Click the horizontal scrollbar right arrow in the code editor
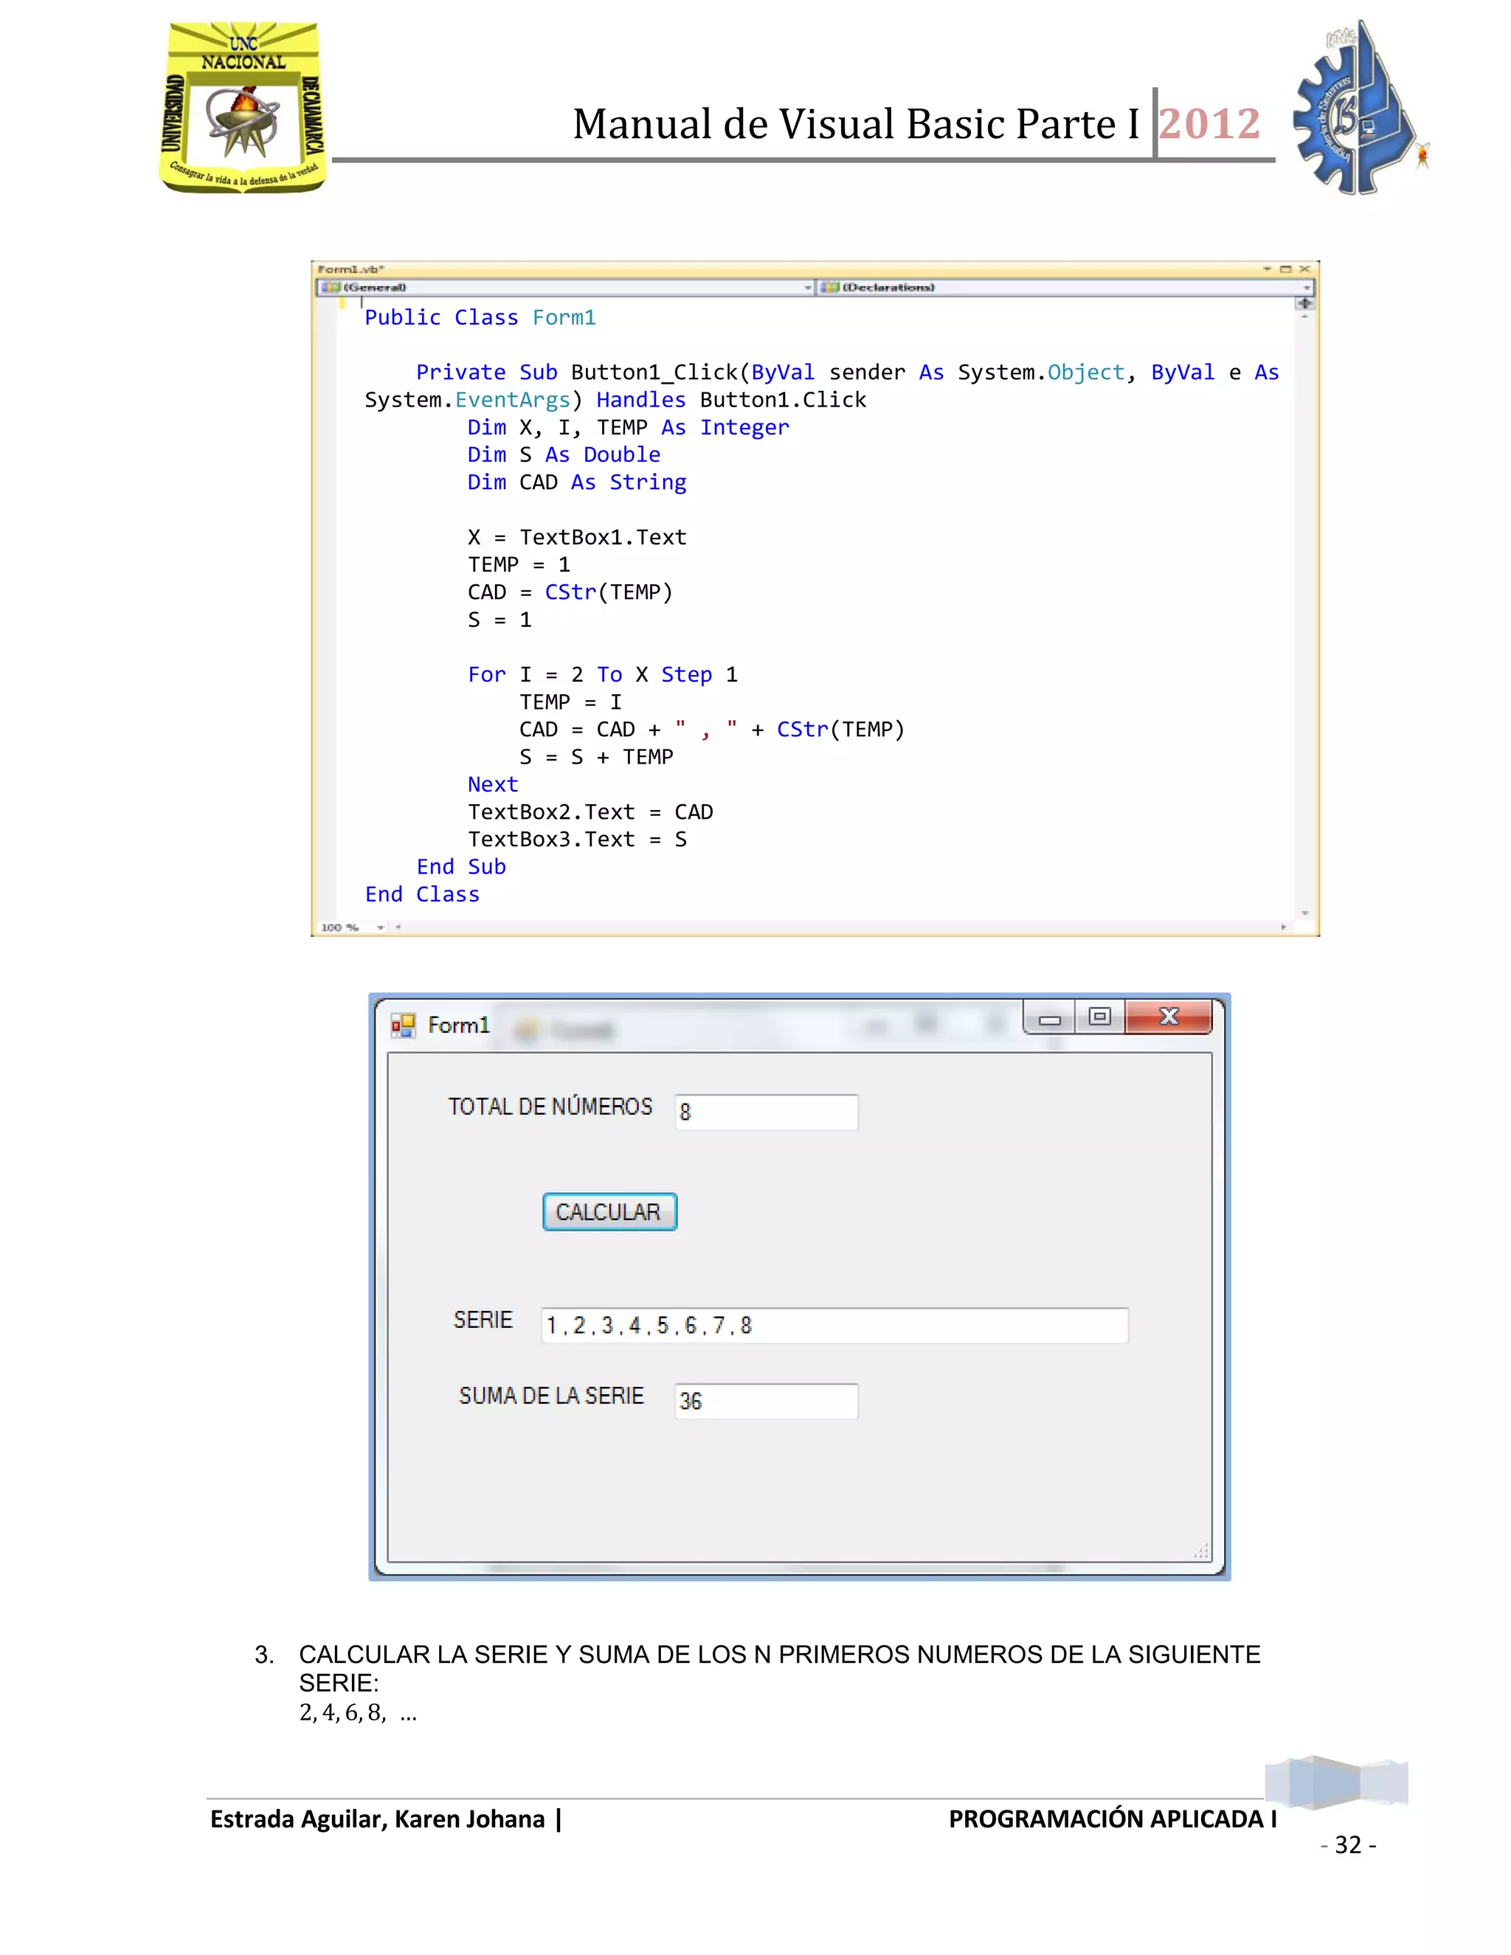Viewport: 1511px width, 1955px height. pyautogui.click(x=1284, y=927)
